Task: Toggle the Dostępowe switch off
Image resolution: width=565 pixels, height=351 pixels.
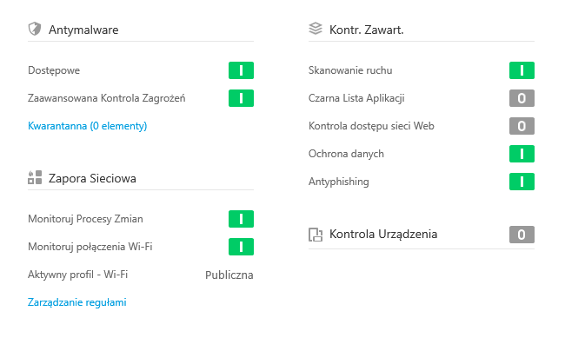Action: (x=241, y=70)
